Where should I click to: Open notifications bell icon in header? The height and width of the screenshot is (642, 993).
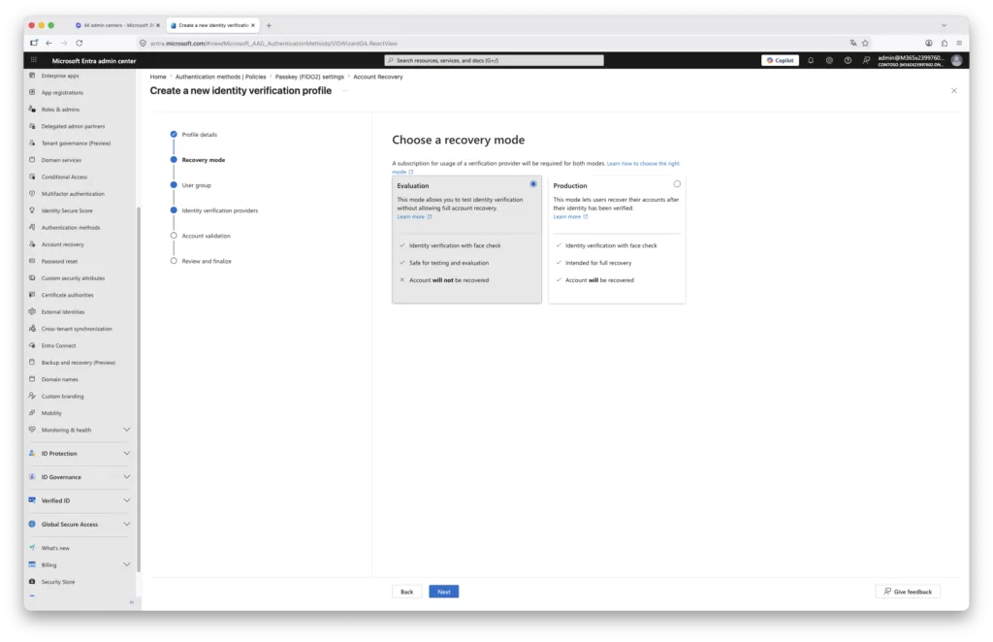(811, 61)
